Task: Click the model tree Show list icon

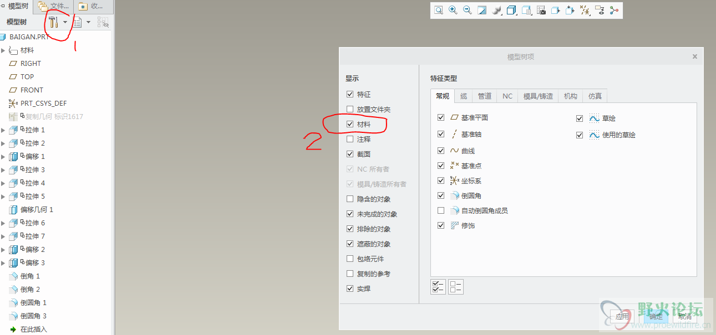Action: (x=78, y=22)
